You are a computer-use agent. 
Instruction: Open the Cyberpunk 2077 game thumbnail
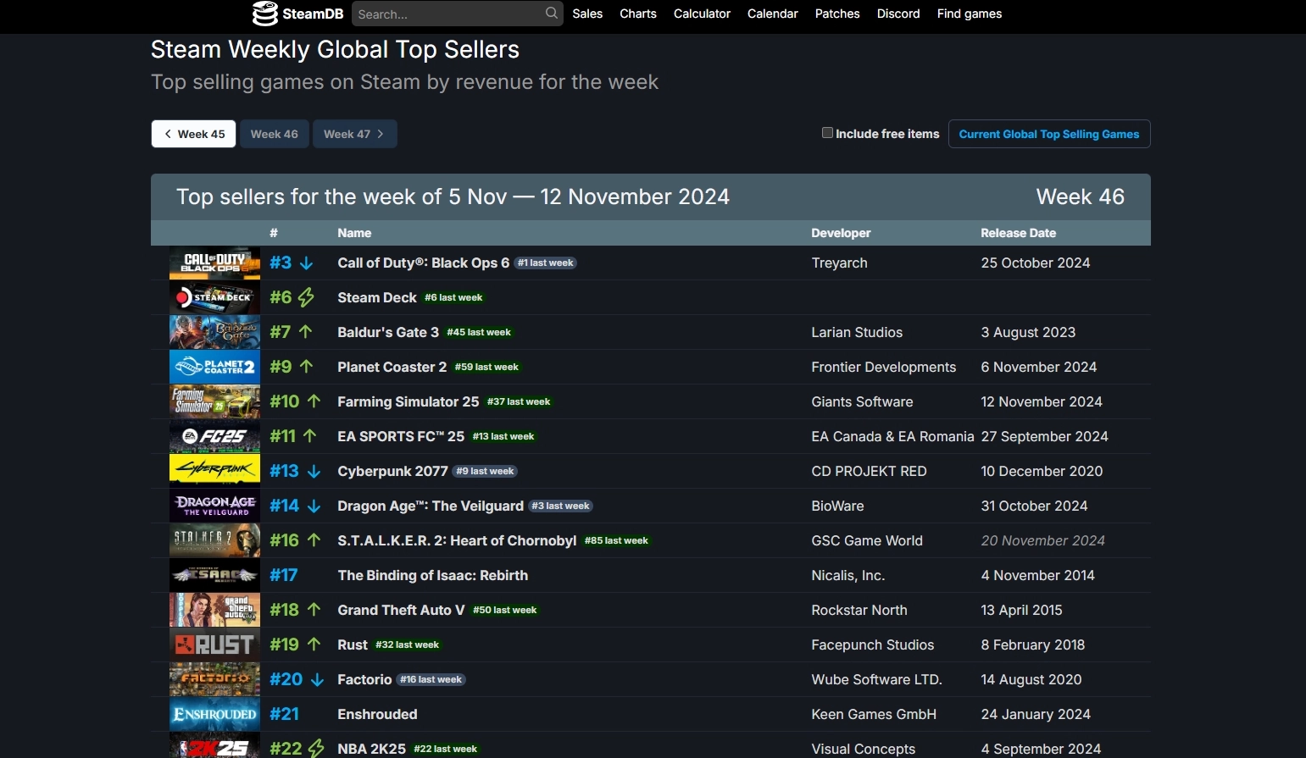click(x=214, y=471)
